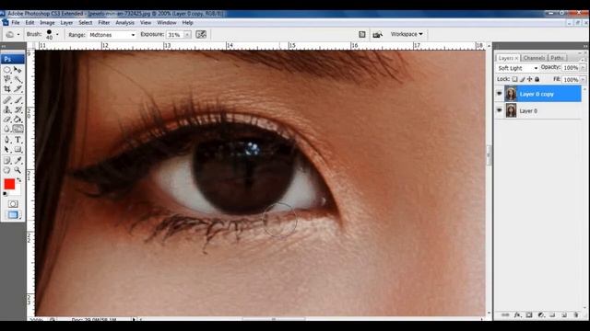590x331 pixels.
Task: Open the layer Opacity slider arrow
Action: (x=583, y=67)
